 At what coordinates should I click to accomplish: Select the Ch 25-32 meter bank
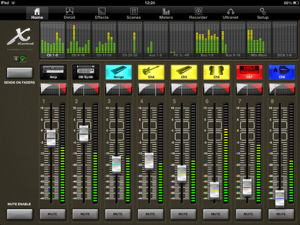(x=130, y=40)
